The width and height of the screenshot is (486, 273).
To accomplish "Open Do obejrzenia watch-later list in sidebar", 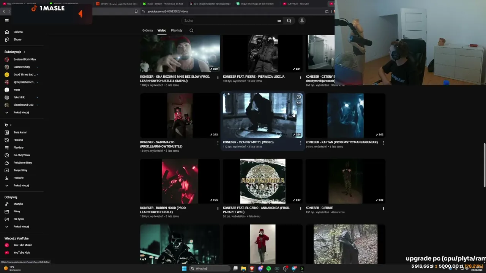I will [22, 155].
